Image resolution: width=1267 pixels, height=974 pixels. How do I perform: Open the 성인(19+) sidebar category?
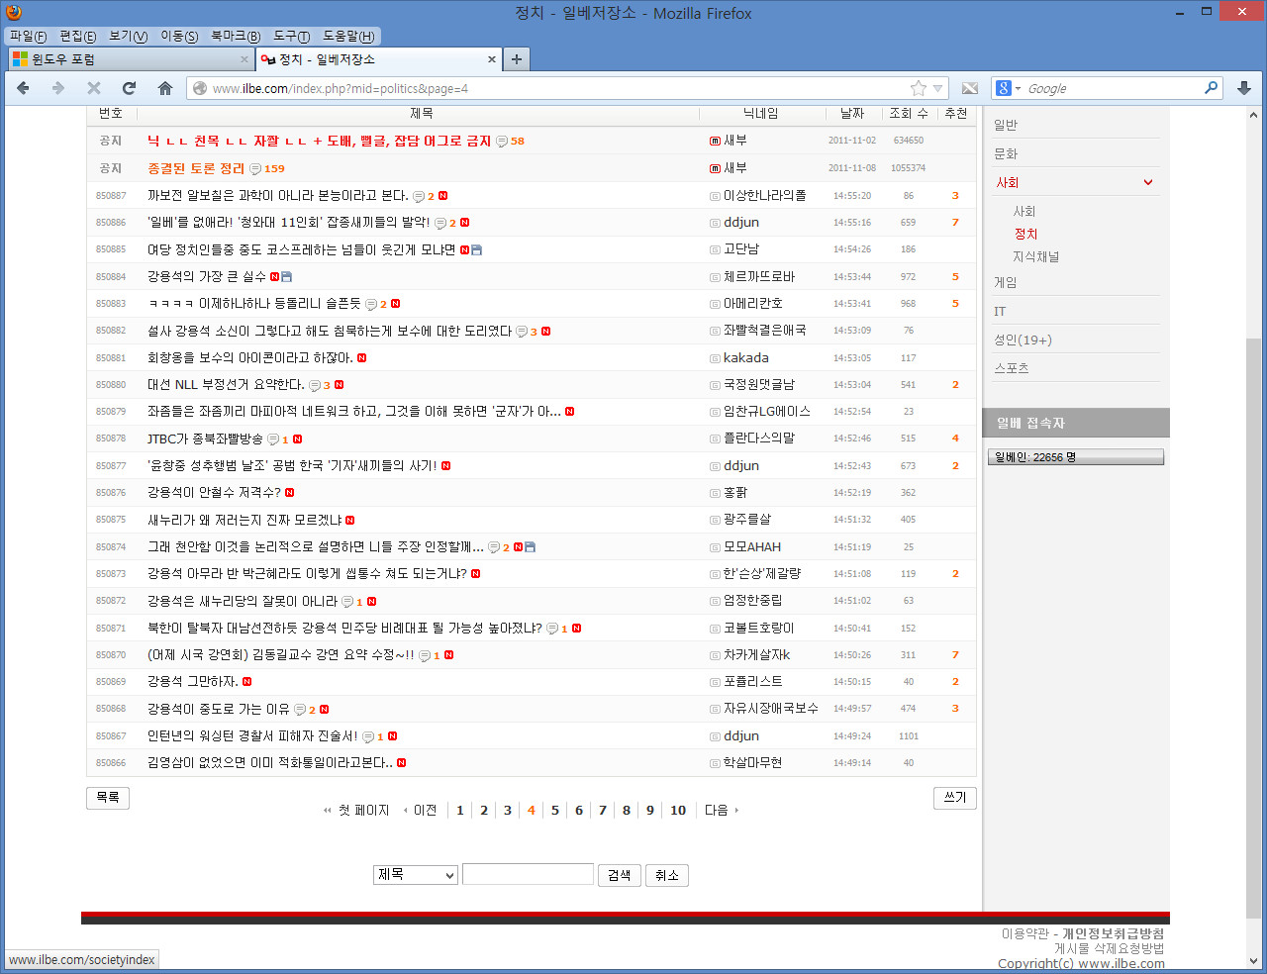click(1023, 340)
